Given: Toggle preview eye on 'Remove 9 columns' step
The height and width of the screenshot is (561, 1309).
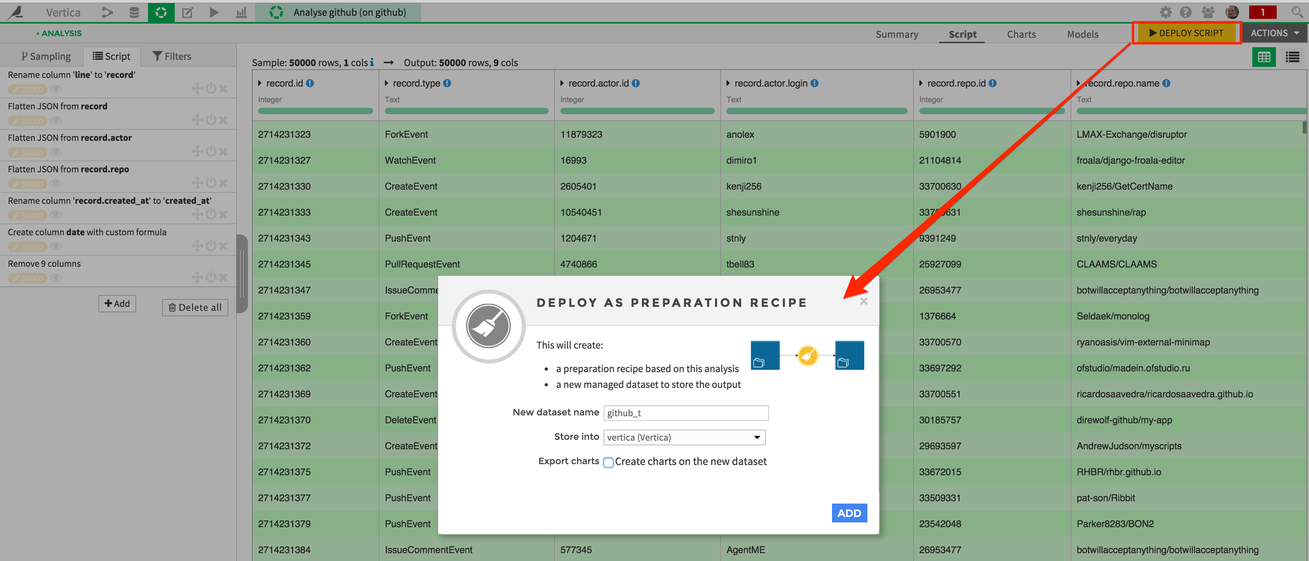Looking at the screenshot, I should [x=56, y=277].
